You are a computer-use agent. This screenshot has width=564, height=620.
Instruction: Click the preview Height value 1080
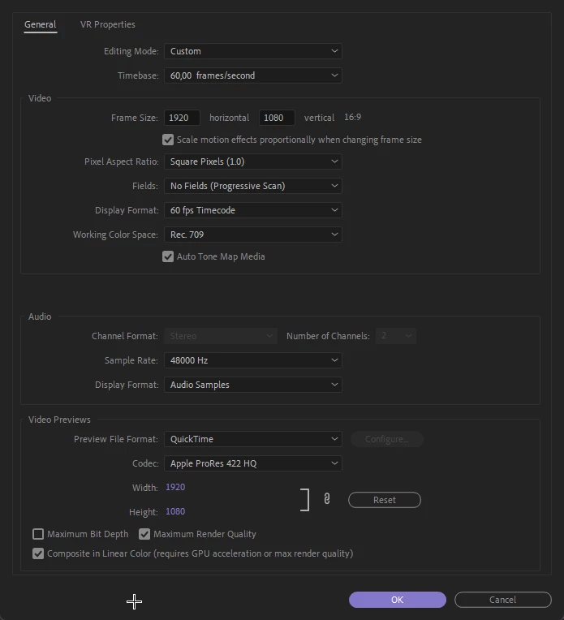pyautogui.click(x=175, y=511)
